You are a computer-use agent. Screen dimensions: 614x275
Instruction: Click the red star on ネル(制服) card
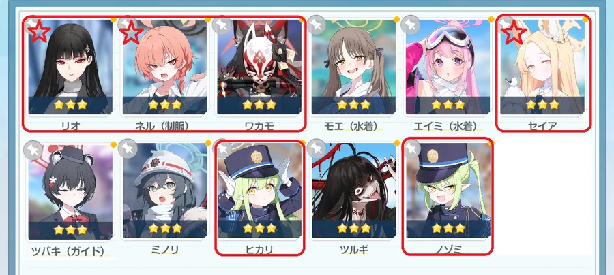(x=132, y=33)
